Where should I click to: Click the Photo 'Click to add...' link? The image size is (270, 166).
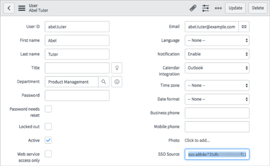[x=197, y=140]
